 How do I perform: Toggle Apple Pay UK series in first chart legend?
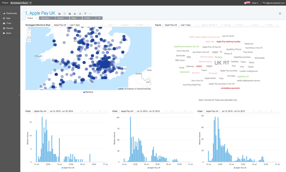click(x=68, y=168)
